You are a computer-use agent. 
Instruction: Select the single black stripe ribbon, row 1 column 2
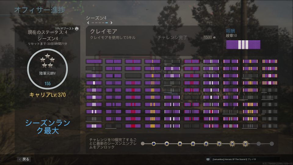pyautogui.click(x=114, y=61)
